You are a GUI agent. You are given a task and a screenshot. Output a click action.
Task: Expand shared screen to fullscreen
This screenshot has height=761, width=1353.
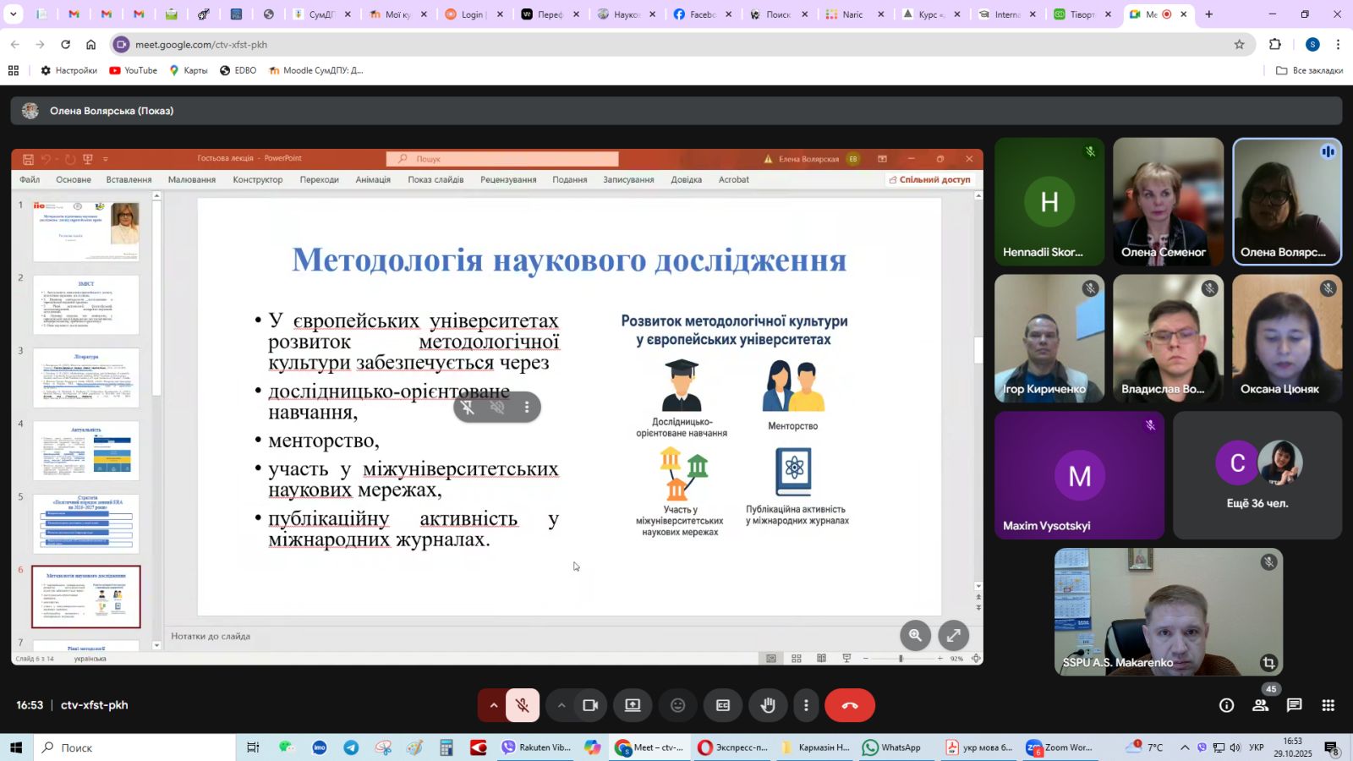[953, 635]
